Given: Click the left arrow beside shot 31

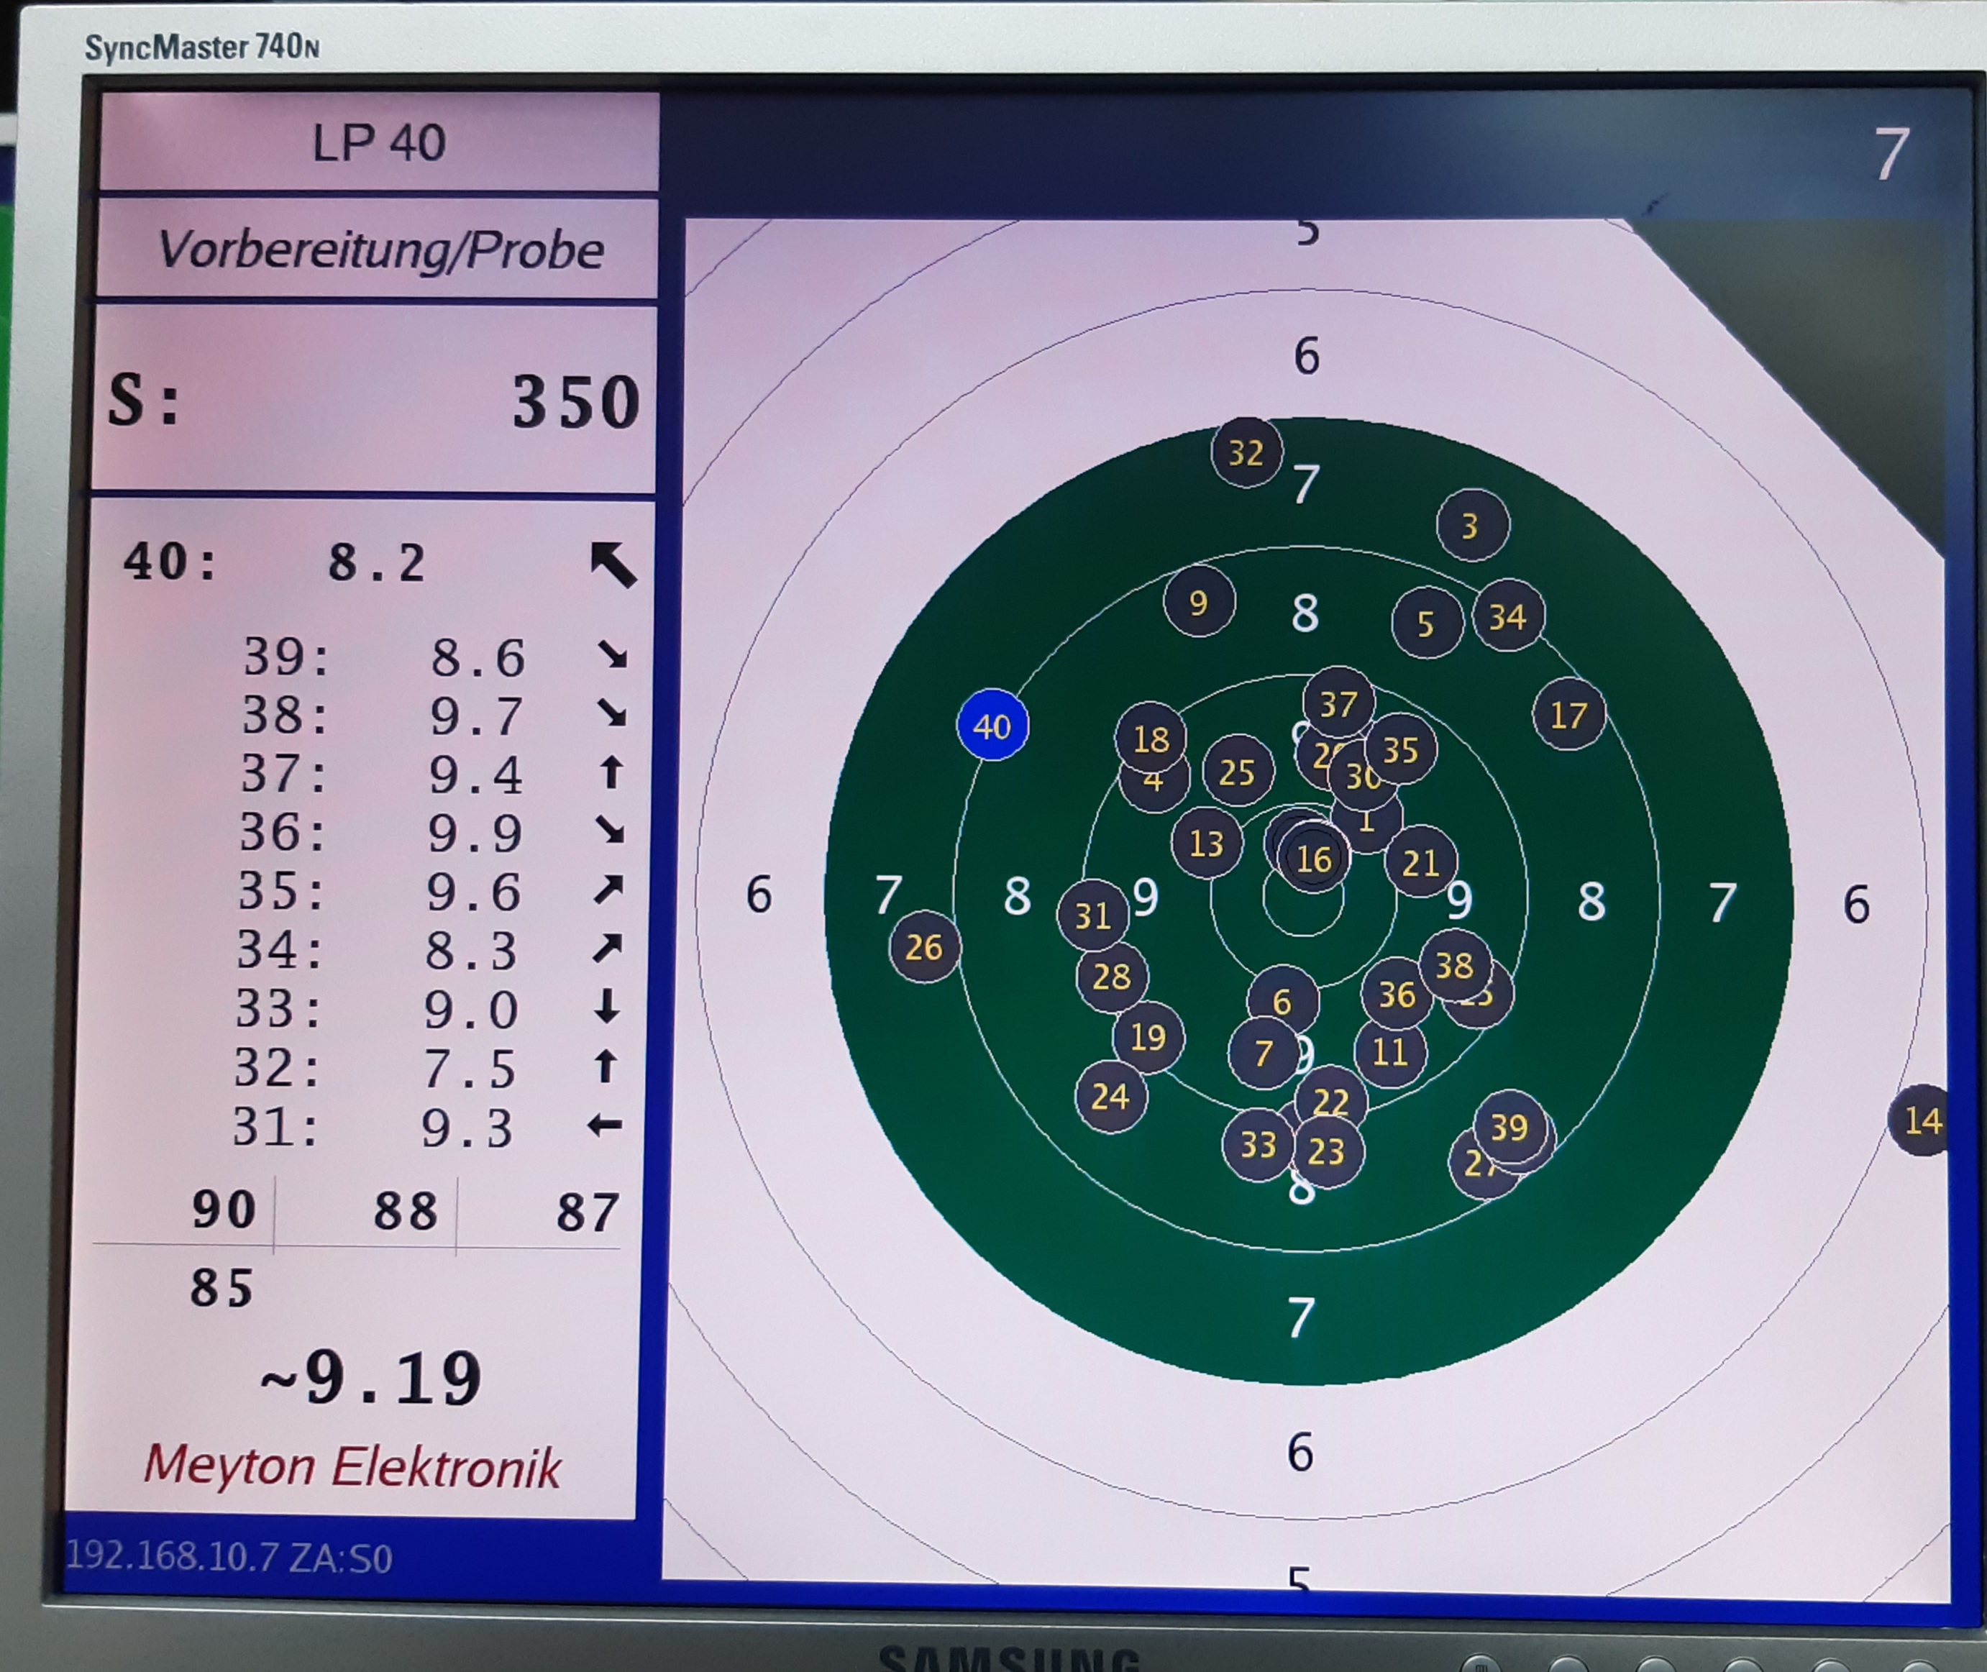Looking at the screenshot, I should [x=604, y=1126].
